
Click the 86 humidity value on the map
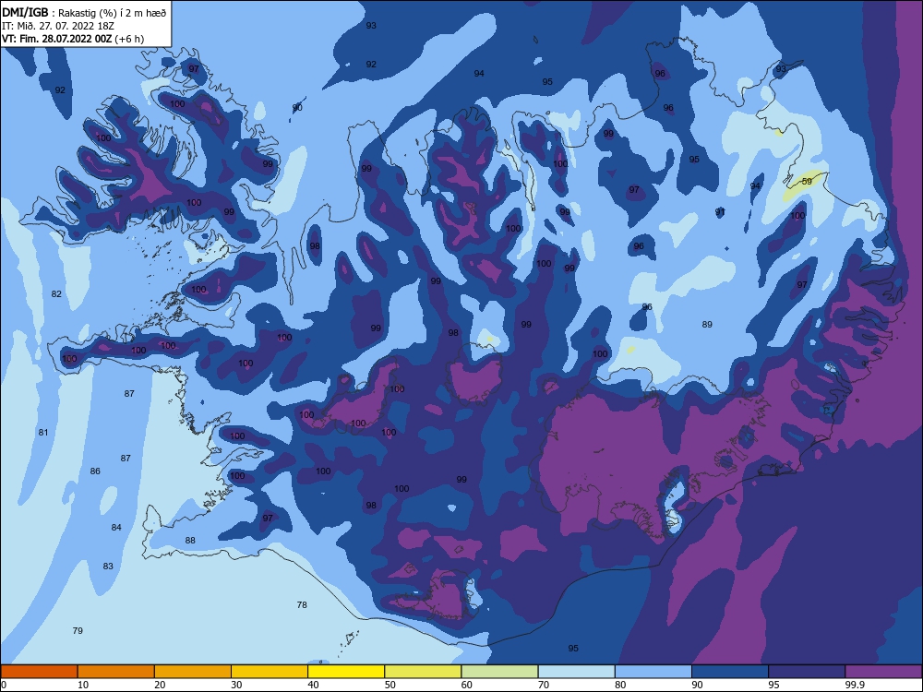point(95,471)
